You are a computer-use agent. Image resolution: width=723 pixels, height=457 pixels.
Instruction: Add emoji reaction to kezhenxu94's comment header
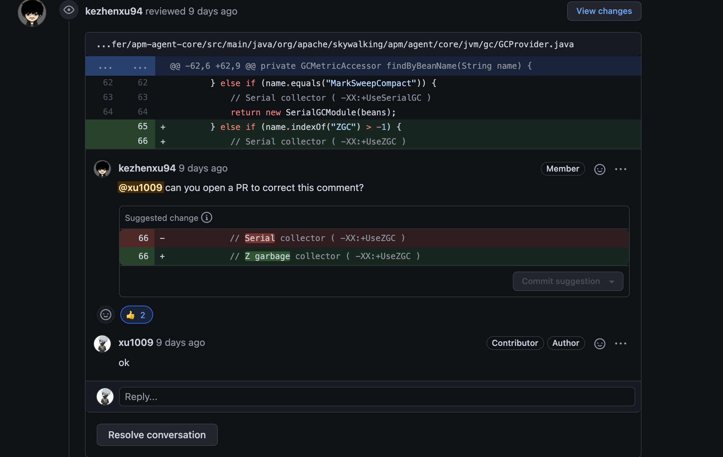click(x=599, y=169)
